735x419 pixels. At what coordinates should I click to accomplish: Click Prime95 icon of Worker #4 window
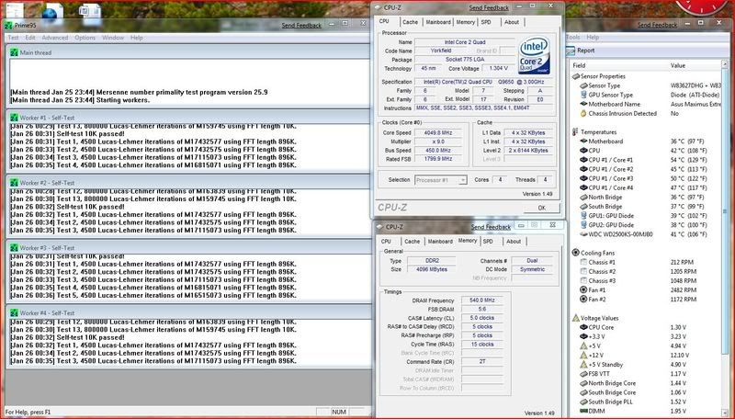[14, 312]
